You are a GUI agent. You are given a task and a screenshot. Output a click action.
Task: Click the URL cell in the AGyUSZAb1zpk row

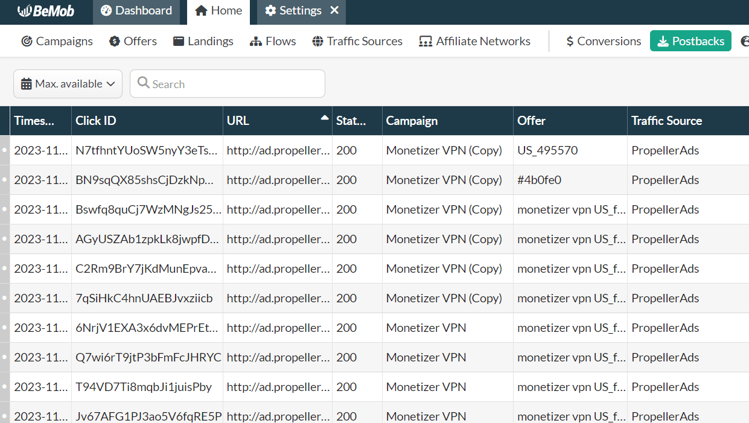(278, 239)
